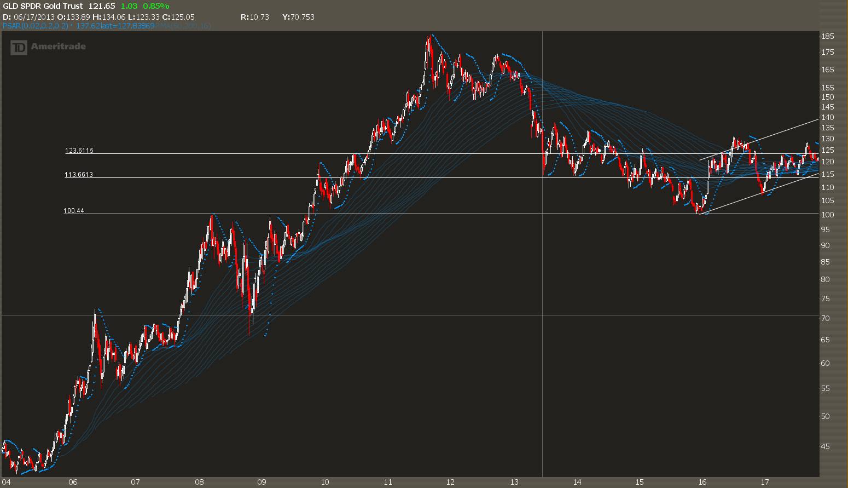
Task: Click the 150 price axis label
Action: (x=827, y=97)
